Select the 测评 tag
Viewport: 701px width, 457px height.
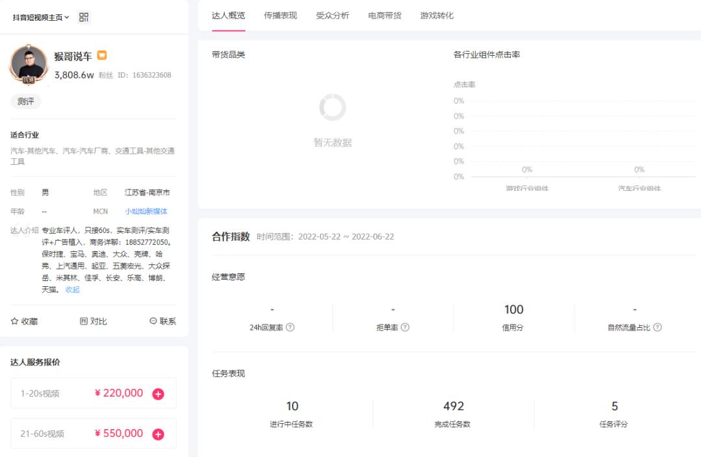coord(26,101)
